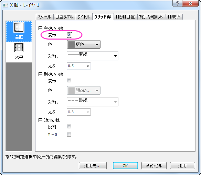
Task: Collapse the 主グリッド線 section
Action: [x=40, y=28]
